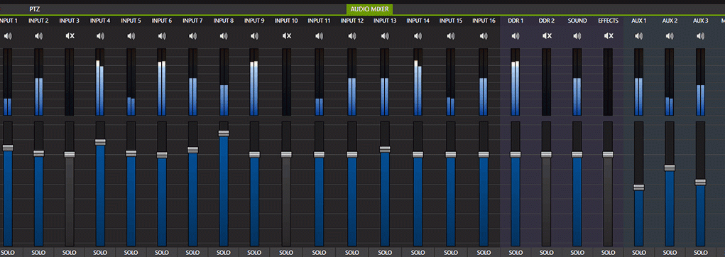Screen dimensions: 725x257
Task: Mute the SOUND channel speaker
Action: pos(577,35)
